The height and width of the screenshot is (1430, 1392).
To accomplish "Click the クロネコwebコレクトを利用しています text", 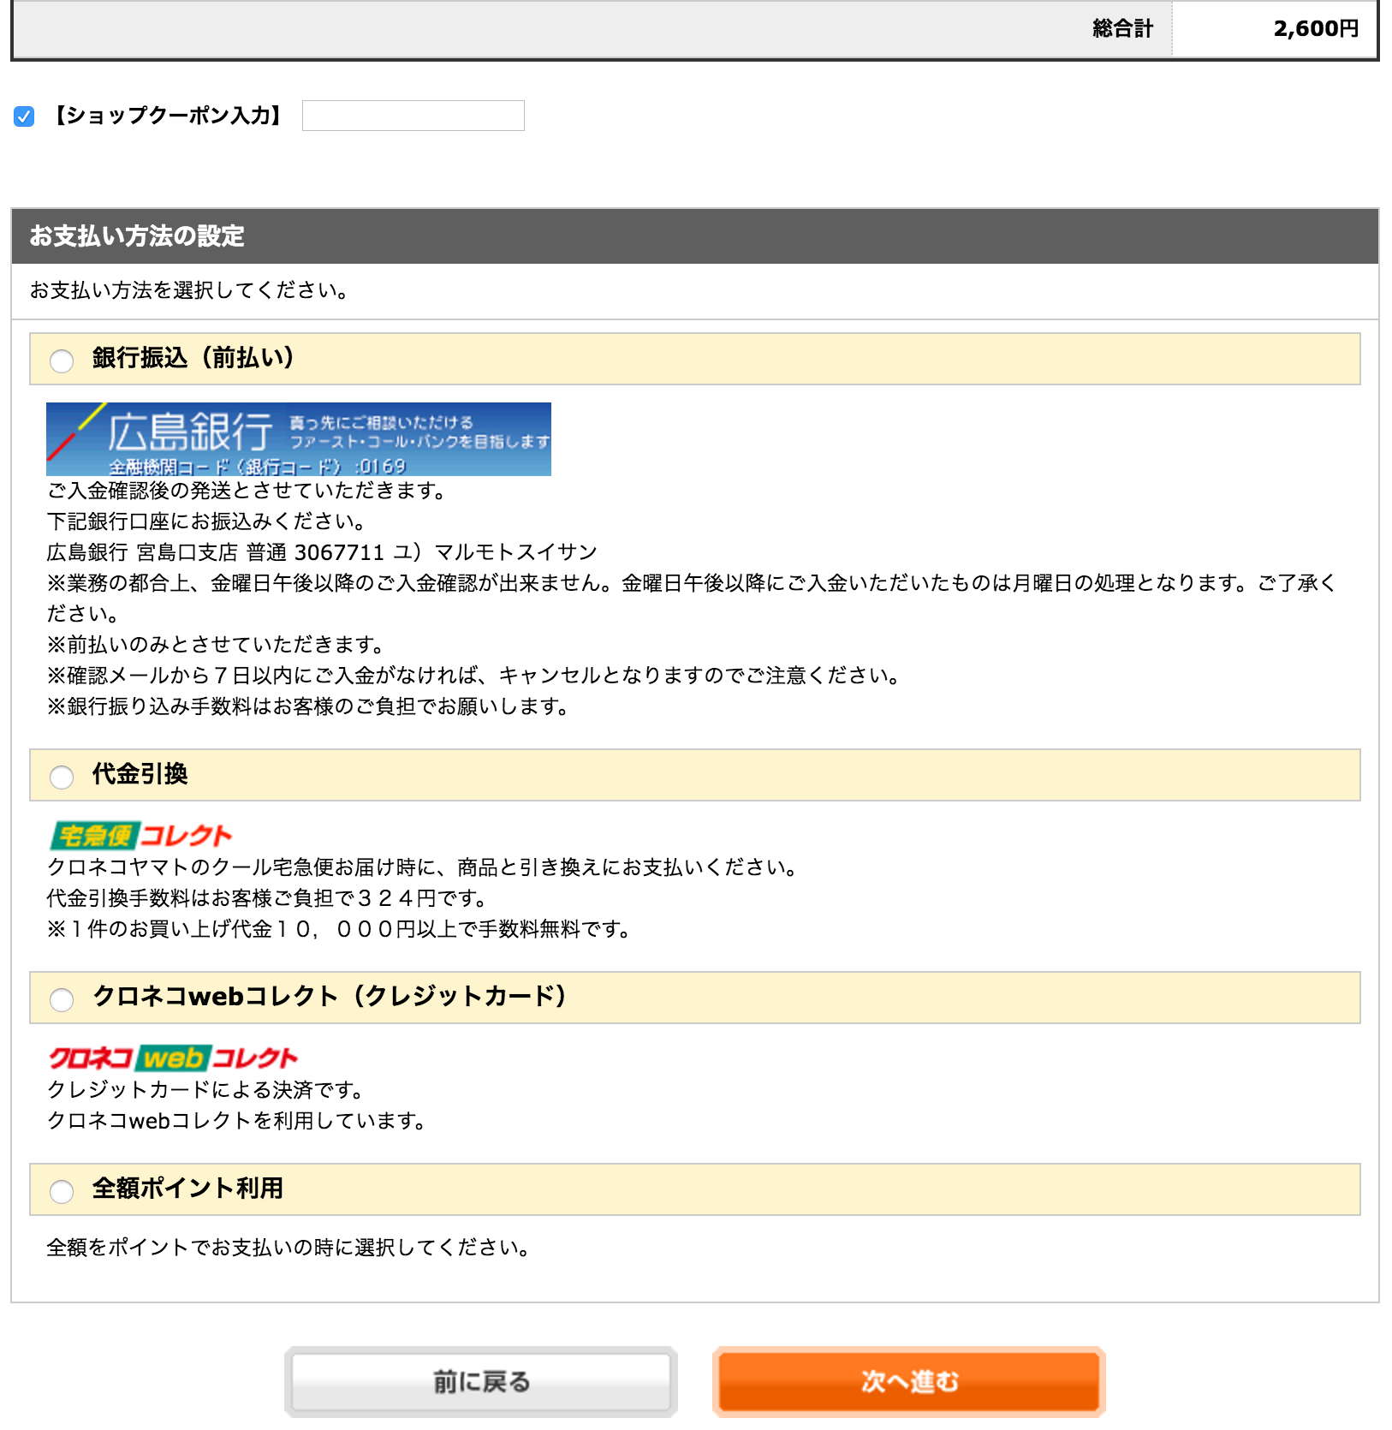I will 237,1121.
